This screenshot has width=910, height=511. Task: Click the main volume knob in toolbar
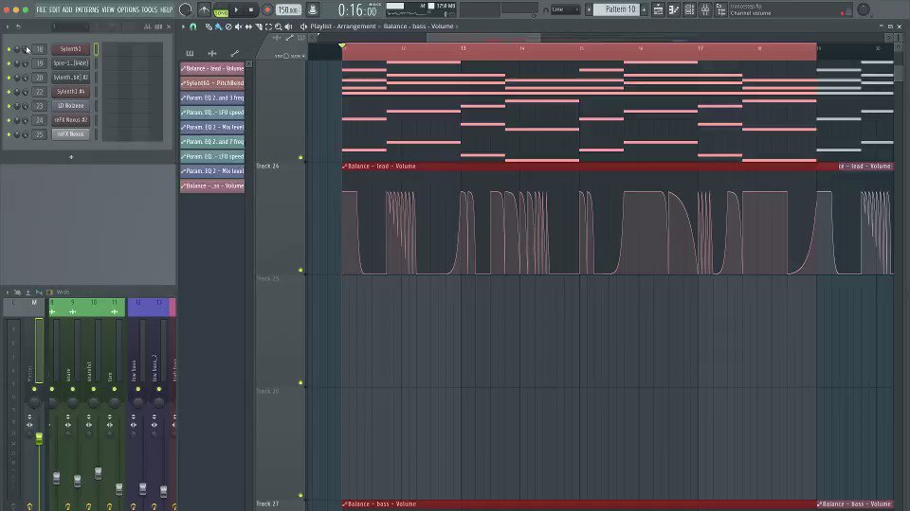point(186,9)
